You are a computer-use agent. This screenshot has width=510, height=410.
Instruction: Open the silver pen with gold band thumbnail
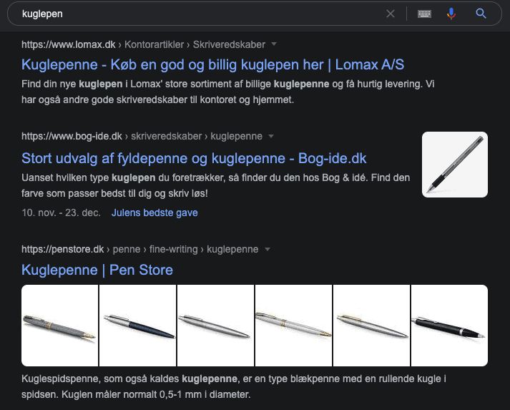click(294, 326)
